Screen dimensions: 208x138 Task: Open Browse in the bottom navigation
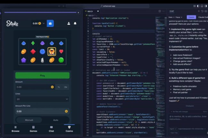[x=15, y=129]
